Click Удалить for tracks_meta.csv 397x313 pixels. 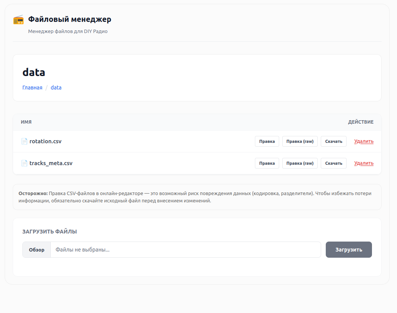pos(363,163)
